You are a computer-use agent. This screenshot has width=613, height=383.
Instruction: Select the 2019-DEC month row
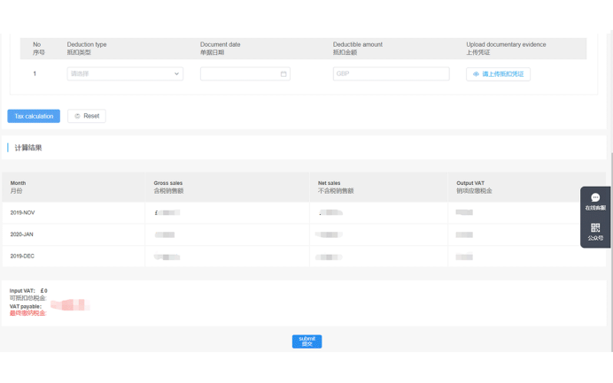tap(23, 257)
